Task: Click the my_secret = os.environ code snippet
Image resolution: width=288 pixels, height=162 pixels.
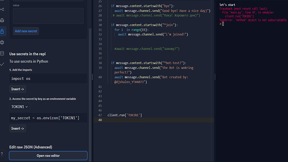Action: (48, 118)
